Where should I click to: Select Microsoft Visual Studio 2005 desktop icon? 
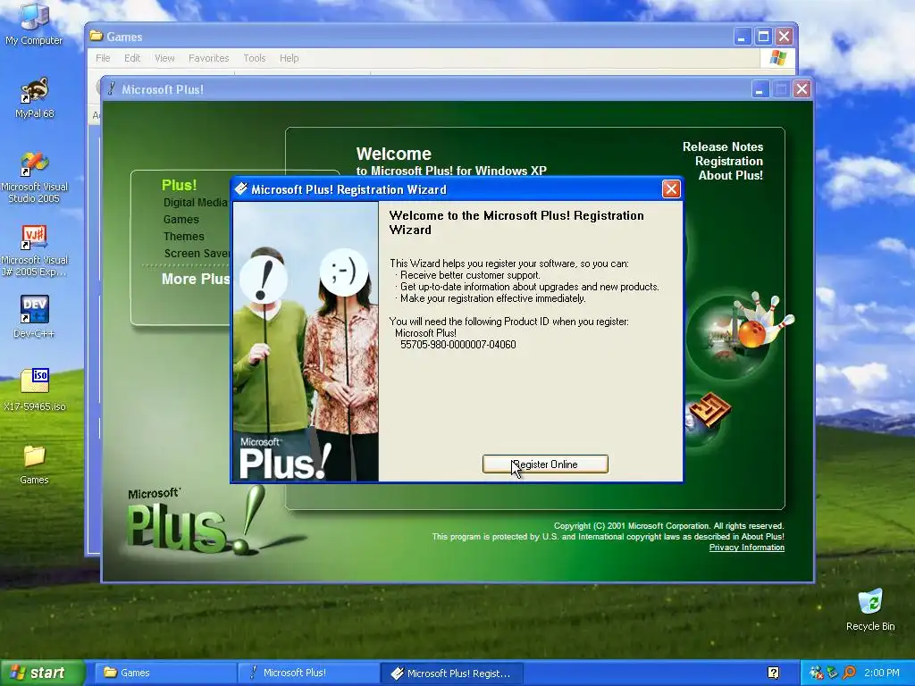(x=34, y=178)
